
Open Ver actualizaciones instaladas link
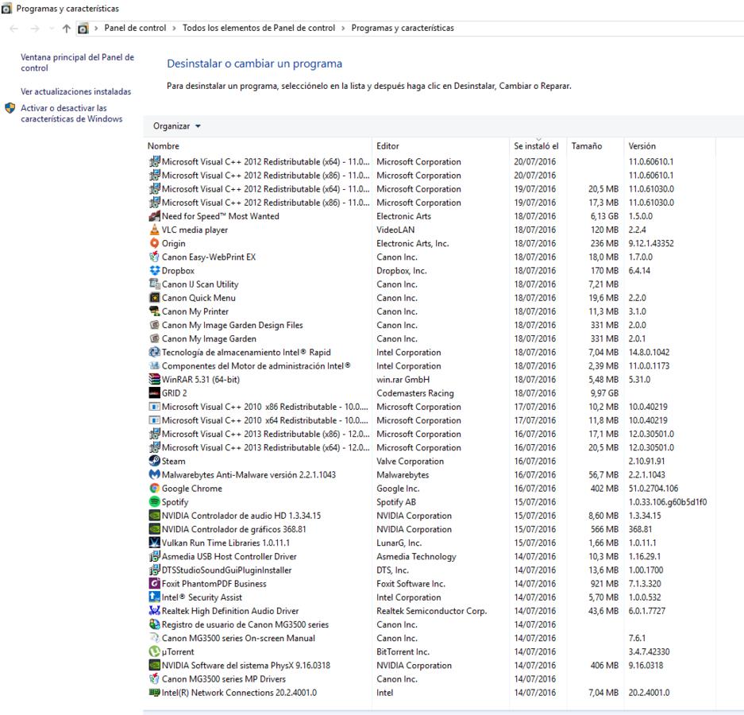75,92
